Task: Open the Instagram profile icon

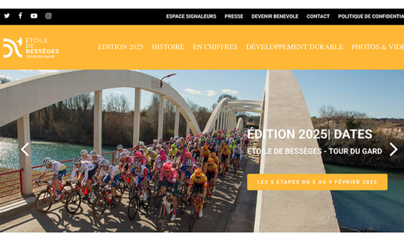Action: coord(48,16)
